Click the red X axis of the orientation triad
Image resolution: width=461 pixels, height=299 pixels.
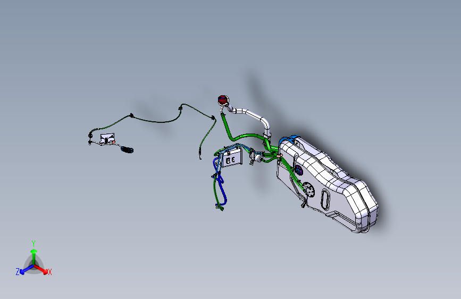pyautogui.click(x=41, y=269)
